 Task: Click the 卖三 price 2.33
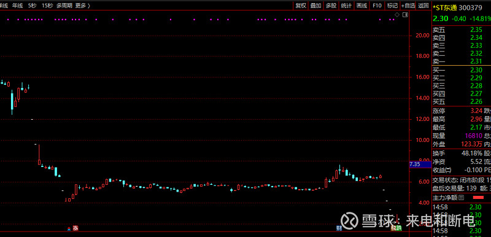pos(476,45)
